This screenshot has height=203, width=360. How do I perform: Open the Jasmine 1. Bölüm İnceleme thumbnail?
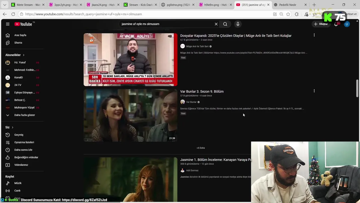pos(130,180)
